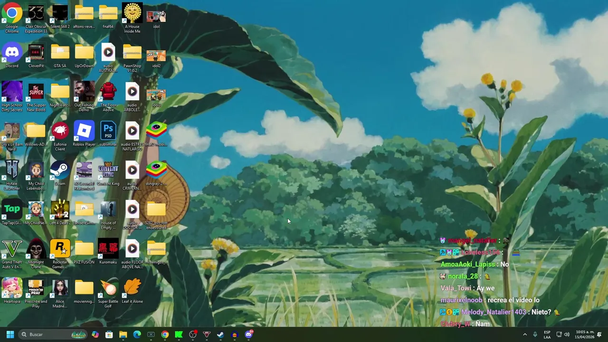Open Copilot from the taskbar
Viewport: 608px width, 342px height.
95,334
